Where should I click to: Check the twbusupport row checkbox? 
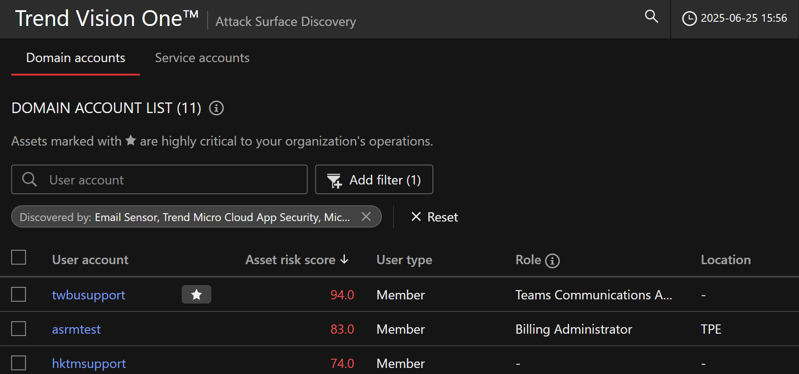(19, 294)
